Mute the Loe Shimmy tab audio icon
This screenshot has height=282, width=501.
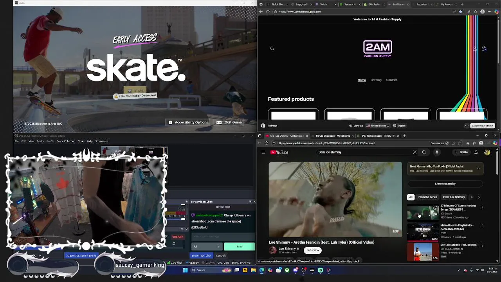pos(272,136)
